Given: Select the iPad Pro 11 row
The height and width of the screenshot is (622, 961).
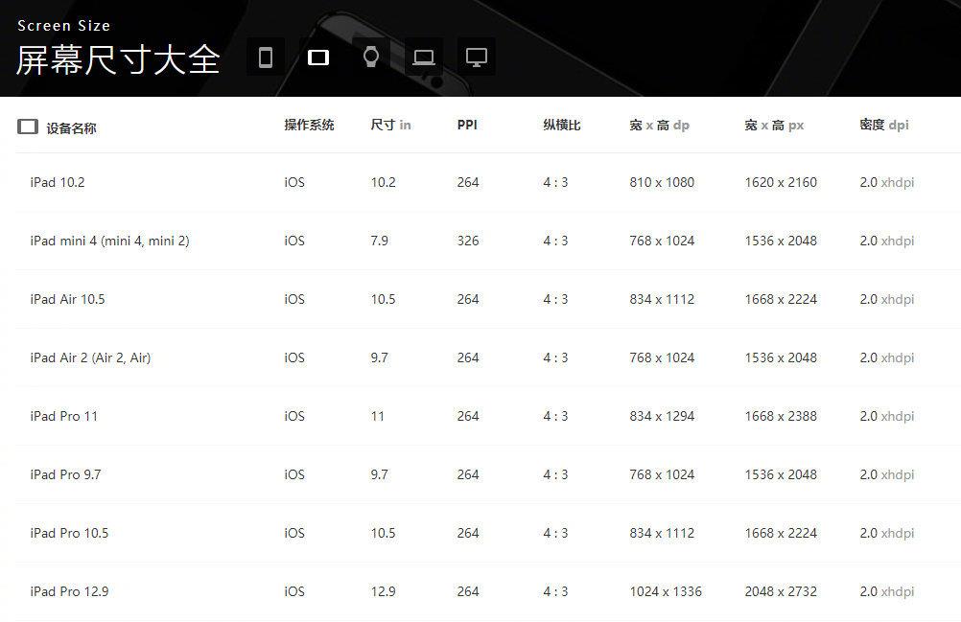Looking at the screenshot, I should coord(63,416).
